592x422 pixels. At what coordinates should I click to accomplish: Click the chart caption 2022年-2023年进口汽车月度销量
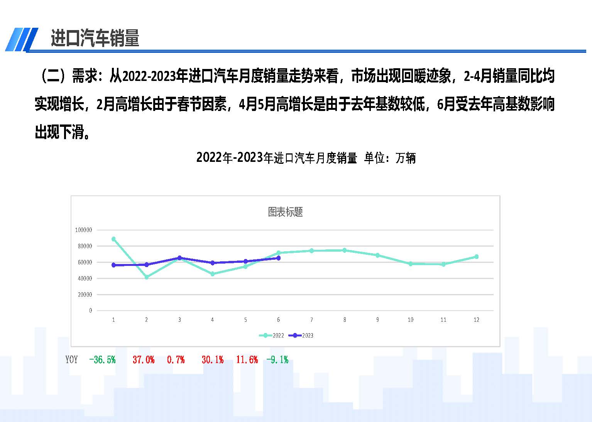coord(277,158)
